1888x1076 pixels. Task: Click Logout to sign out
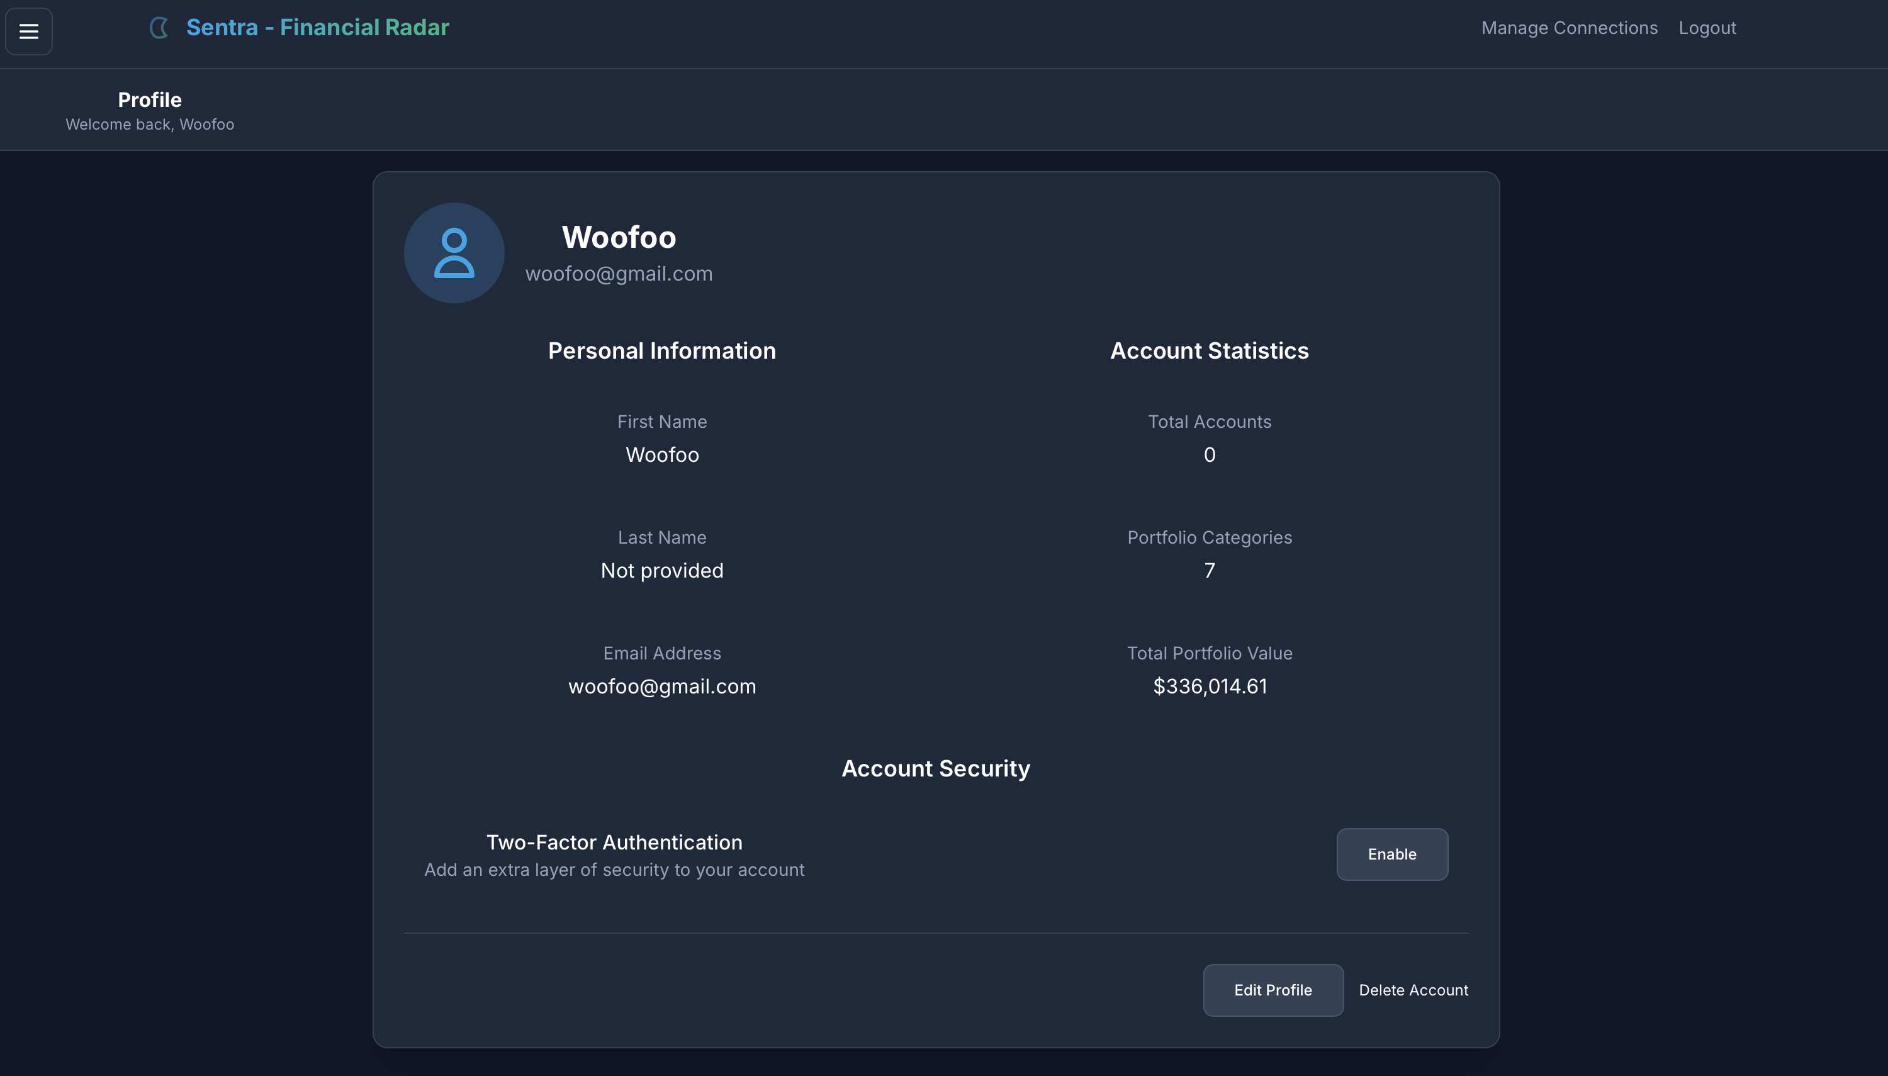(1706, 27)
